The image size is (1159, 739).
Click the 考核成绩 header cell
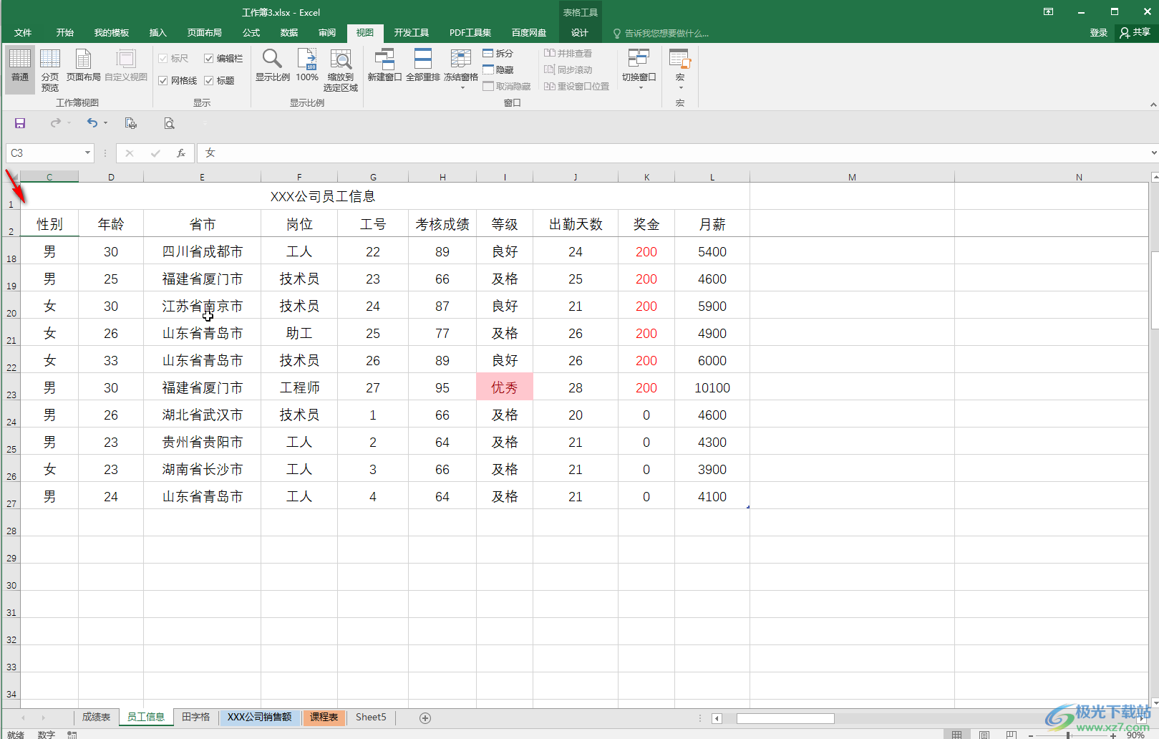pyautogui.click(x=442, y=224)
